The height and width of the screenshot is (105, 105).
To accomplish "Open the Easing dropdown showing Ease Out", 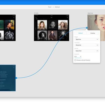I will (x=87, y=51).
